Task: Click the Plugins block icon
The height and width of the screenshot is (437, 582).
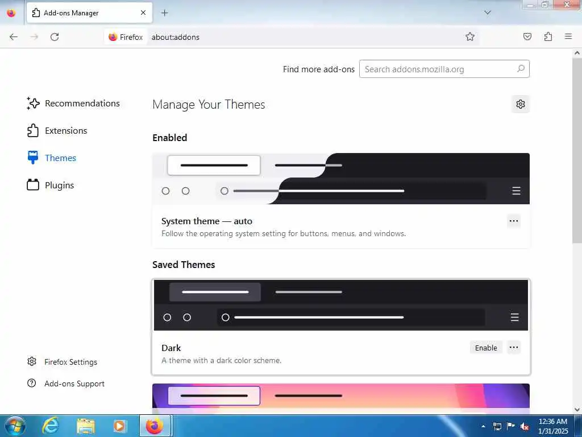Action: pos(33,185)
